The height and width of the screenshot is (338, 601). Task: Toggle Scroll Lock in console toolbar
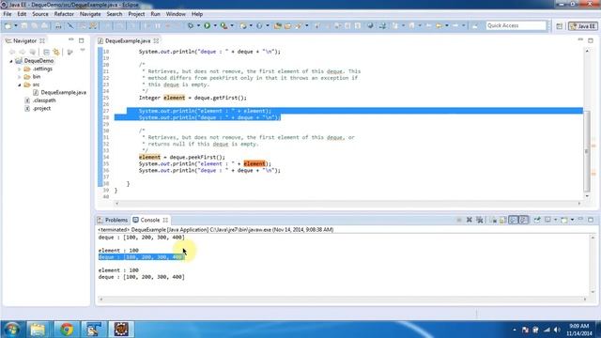pyautogui.click(x=503, y=220)
